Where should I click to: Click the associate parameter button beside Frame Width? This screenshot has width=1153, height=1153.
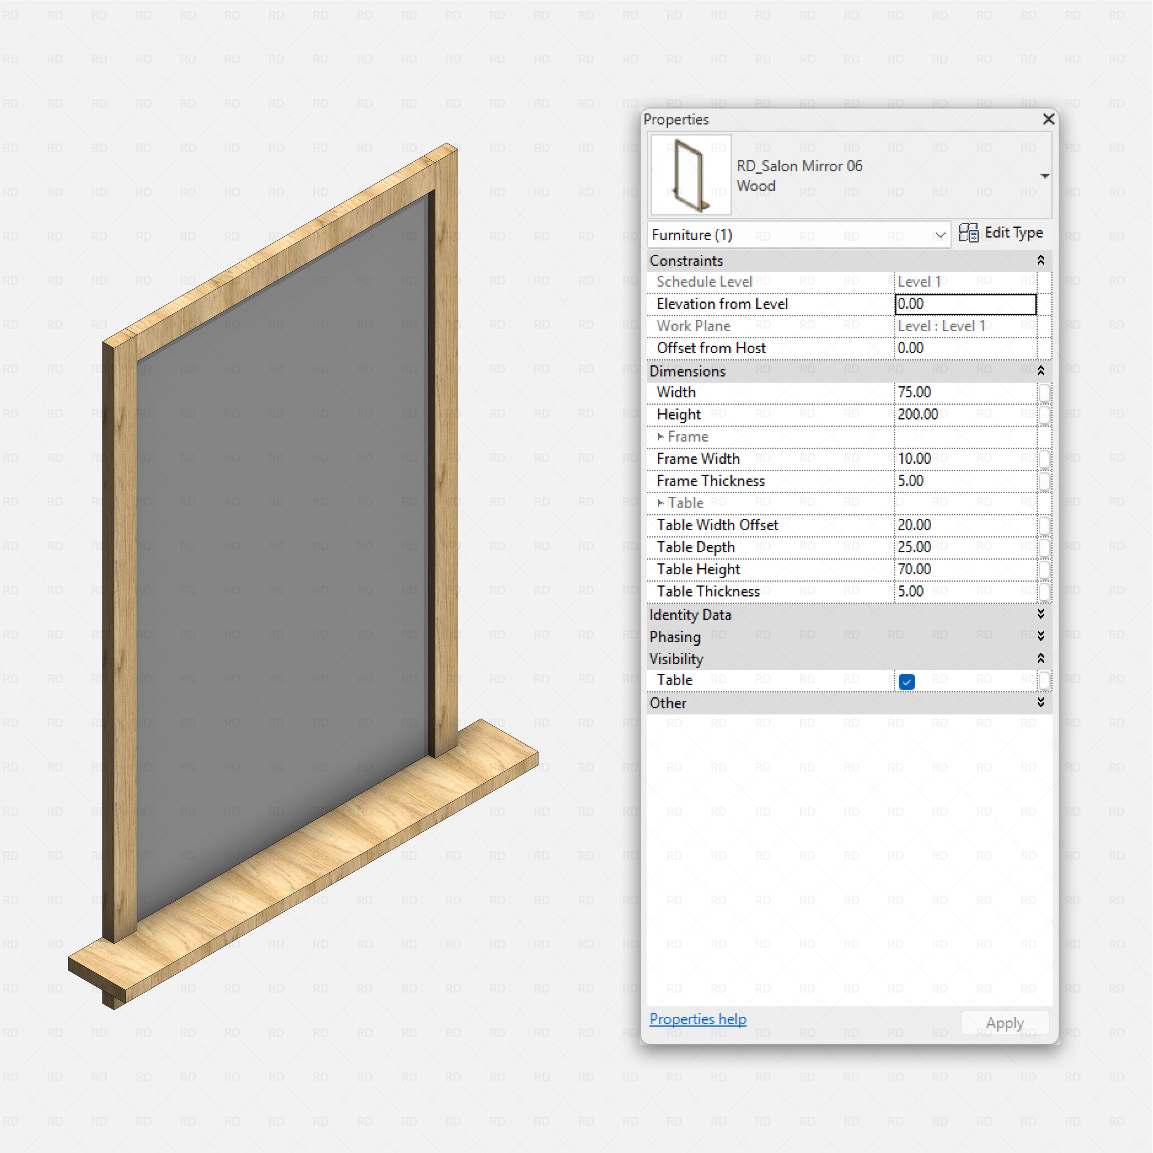(x=1045, y=458)
